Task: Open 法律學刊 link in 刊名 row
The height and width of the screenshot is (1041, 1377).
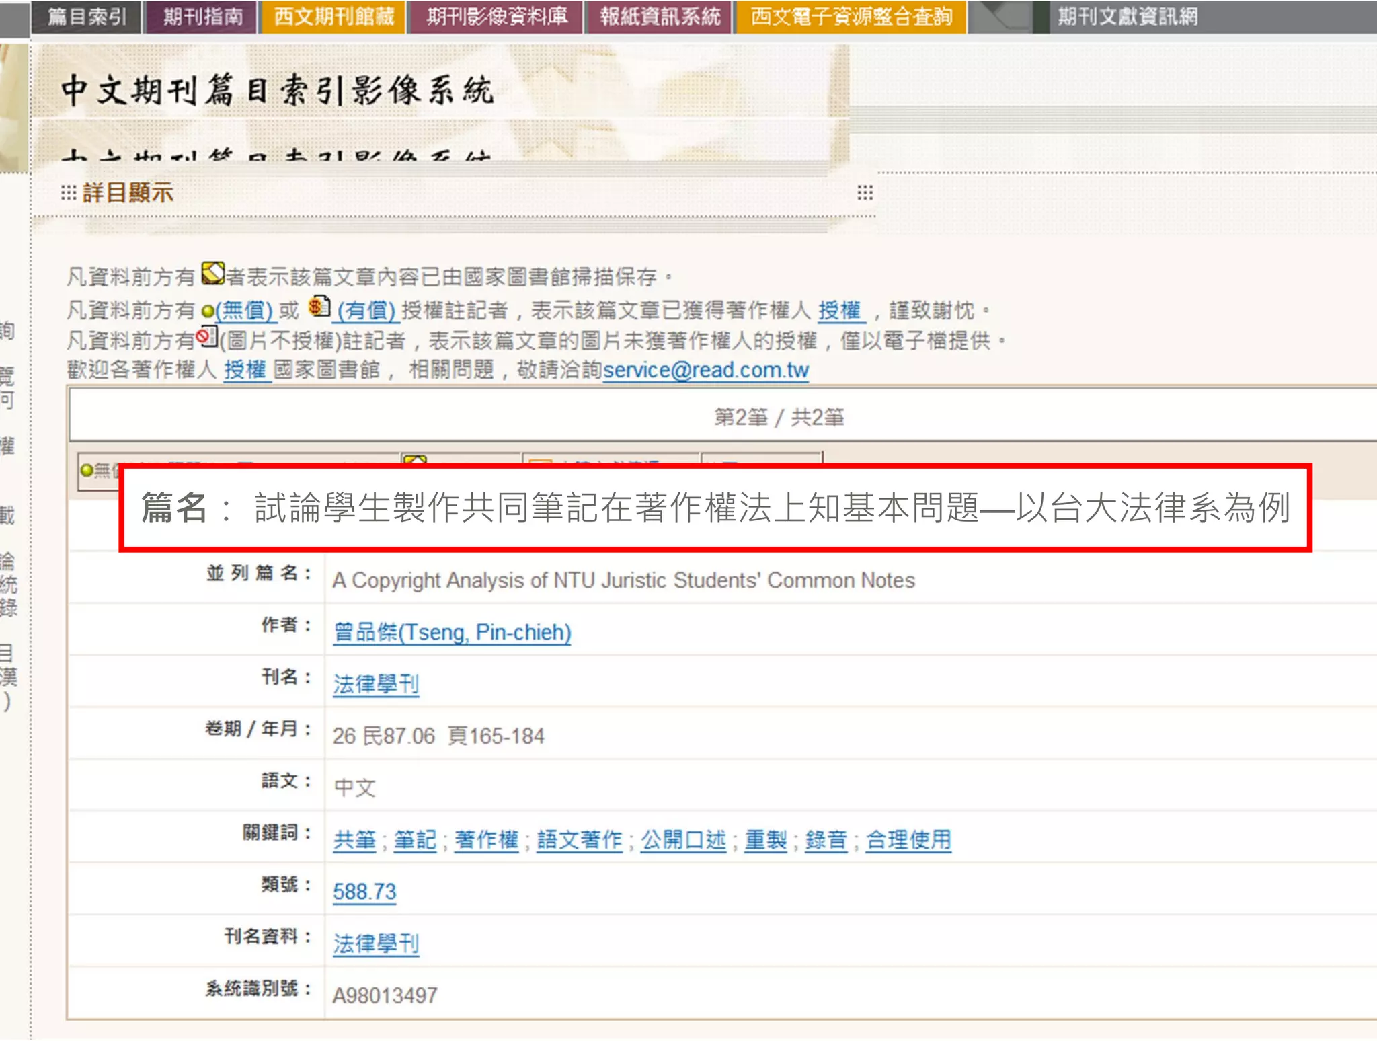Action: [x=376, y=685]
